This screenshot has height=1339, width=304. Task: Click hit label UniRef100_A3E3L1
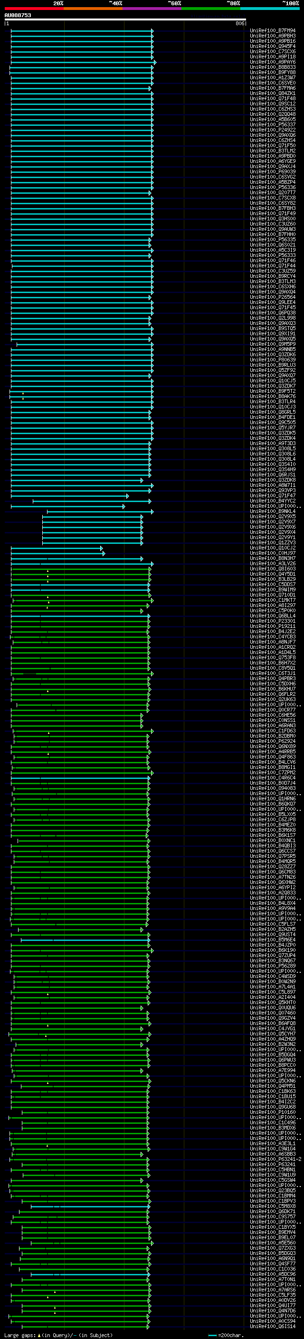click(x=273, y=1144)
